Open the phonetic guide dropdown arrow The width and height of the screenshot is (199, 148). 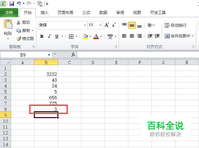(x=115, y=36)
